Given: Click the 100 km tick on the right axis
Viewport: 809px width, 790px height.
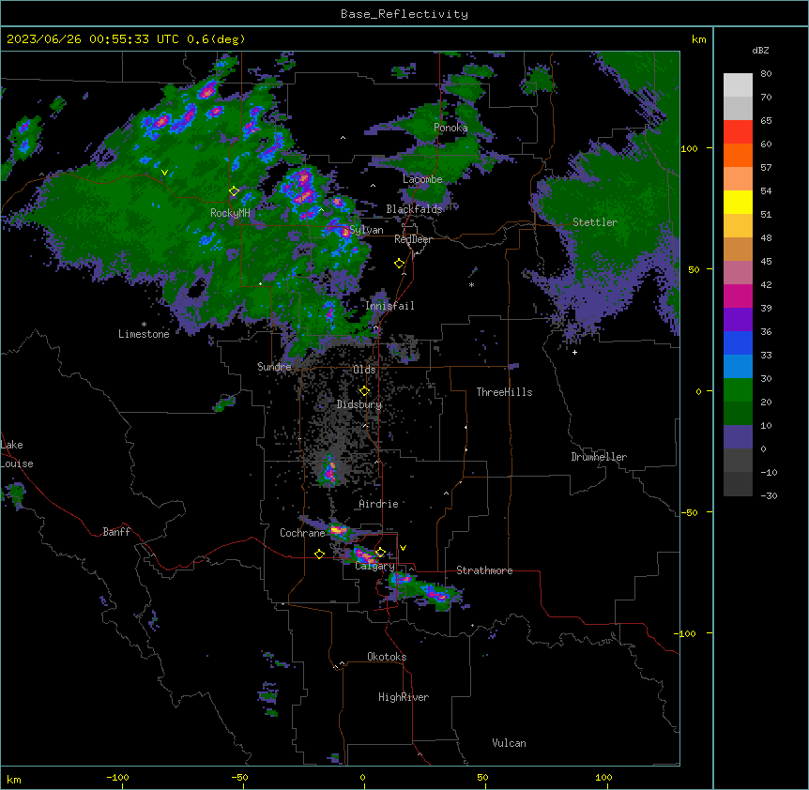Looking at the screenshot, I should [689, 149].
